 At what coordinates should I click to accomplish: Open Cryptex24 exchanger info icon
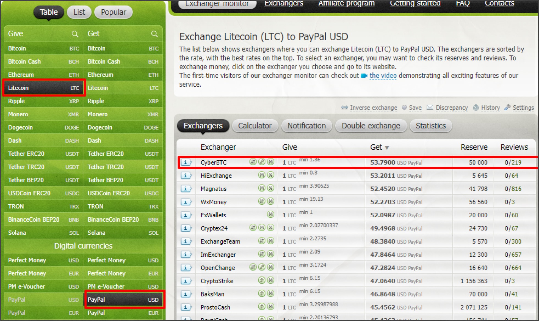[x=186, y=228]
